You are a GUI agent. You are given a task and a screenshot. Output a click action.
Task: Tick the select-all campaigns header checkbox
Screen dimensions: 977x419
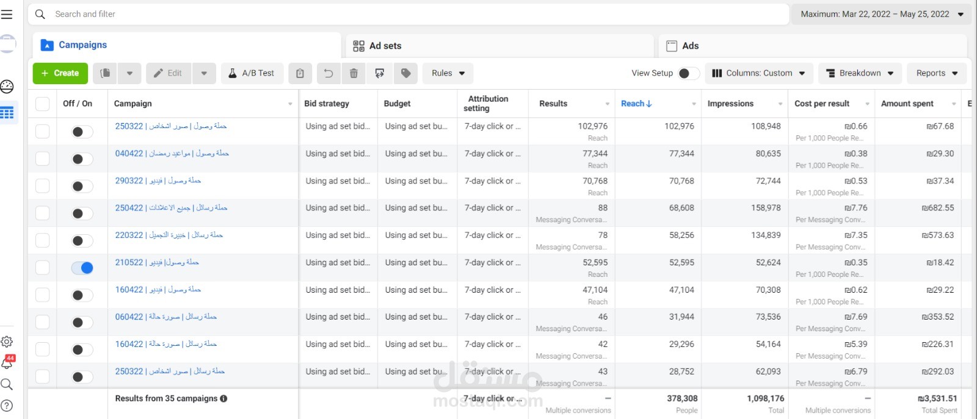click(x=43, y=104)
